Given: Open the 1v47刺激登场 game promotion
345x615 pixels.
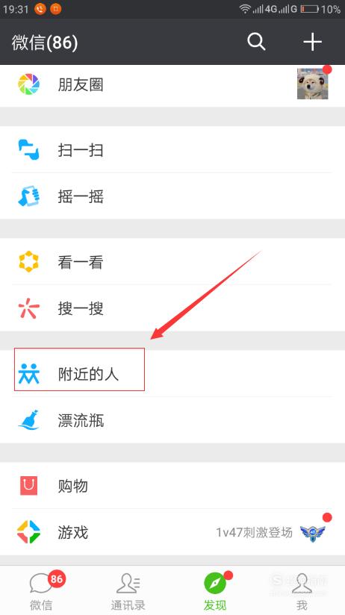Looking at the screenshot, I should tap(254, 533).
